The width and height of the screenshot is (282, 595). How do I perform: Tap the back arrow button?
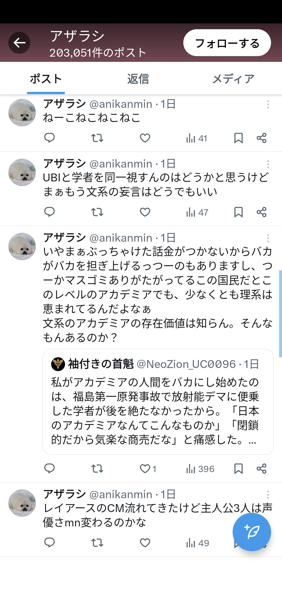[x=19, y=43]
